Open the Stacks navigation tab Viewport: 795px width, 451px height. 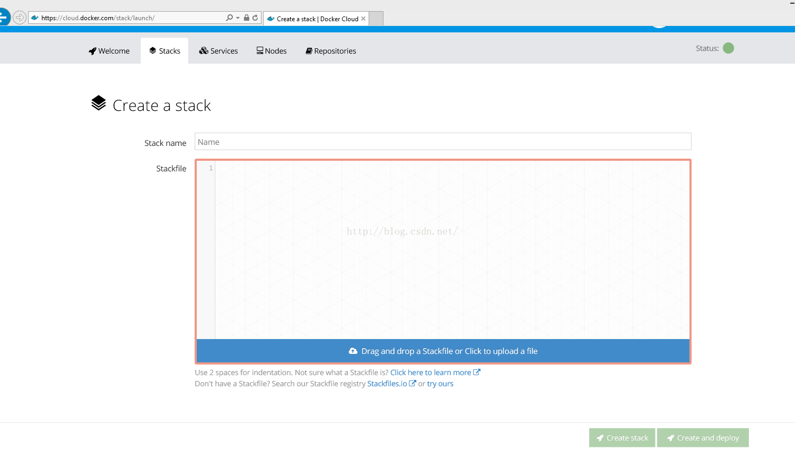(x=164, y=51)
